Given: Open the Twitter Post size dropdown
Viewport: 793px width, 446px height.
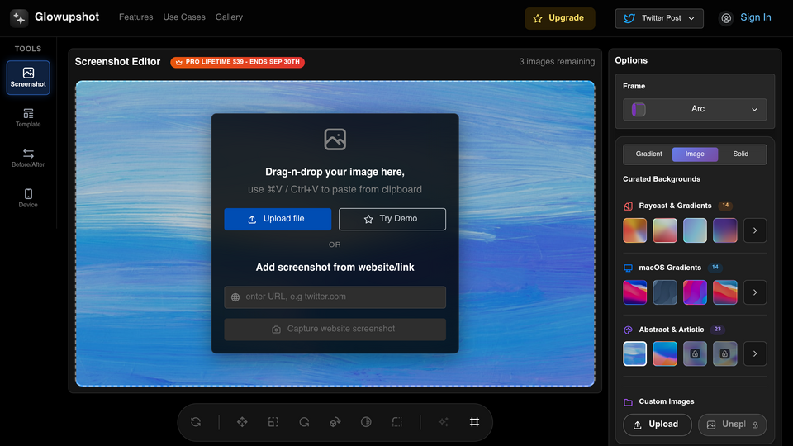Looking at the screenshot, I should pyautogui.click(x=659, y=18).
